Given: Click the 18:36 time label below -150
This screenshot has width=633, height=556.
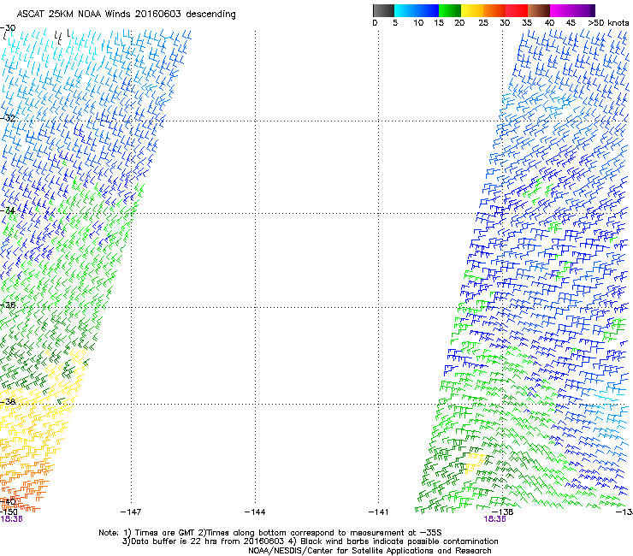Looking at the screenshot, I should point(11,519).
